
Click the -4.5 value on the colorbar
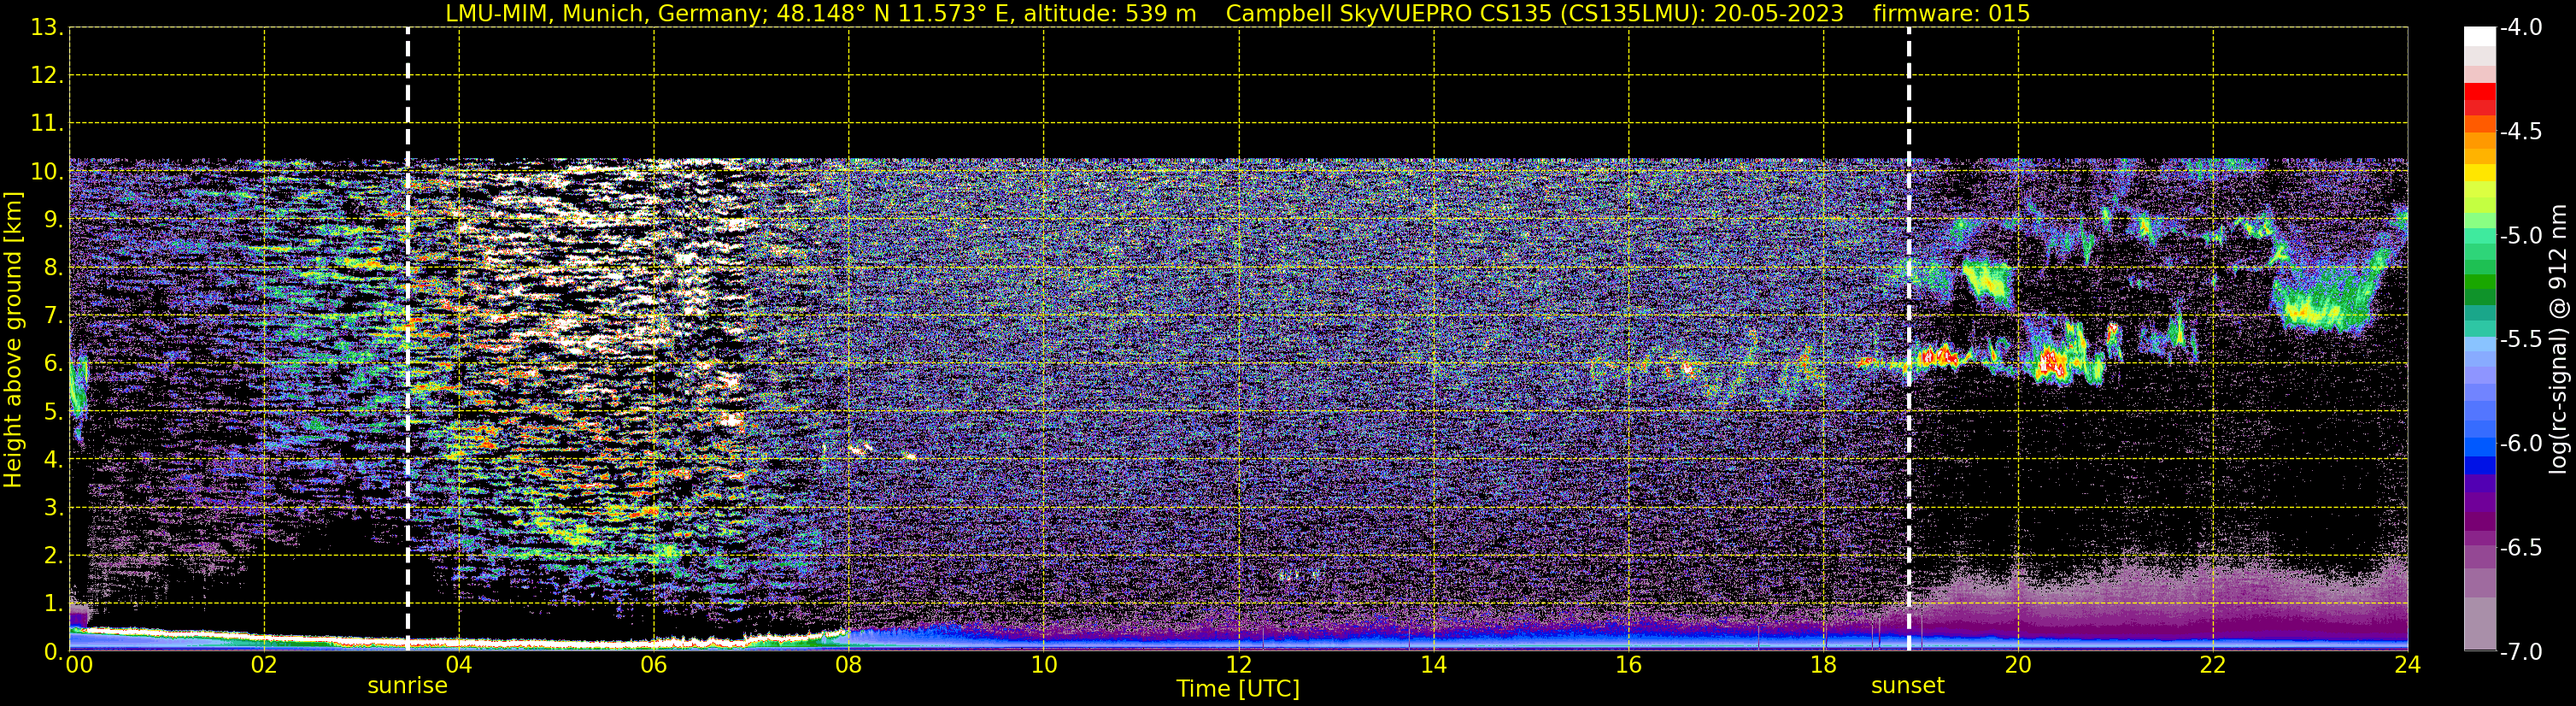tap(2521, 132)
